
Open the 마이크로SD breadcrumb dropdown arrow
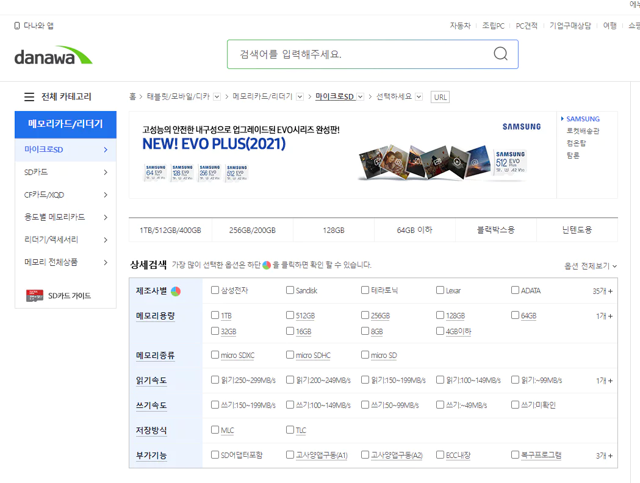click(360, 97)
